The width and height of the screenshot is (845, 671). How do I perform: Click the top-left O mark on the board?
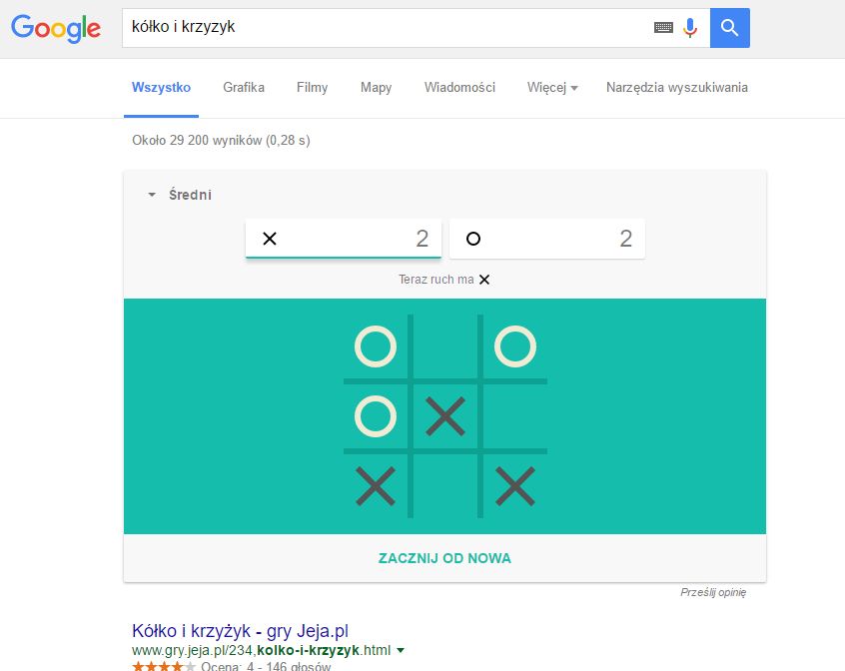click(x=376, y=347)
